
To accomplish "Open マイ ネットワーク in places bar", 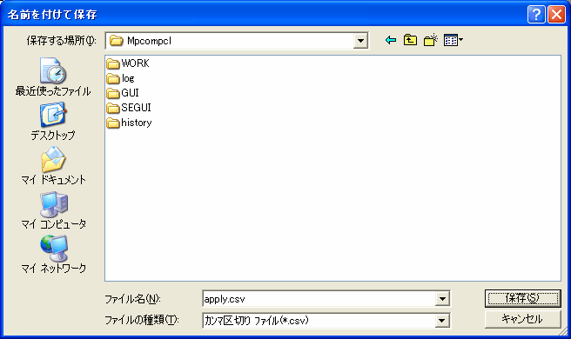I will click(x=53, y=254).
